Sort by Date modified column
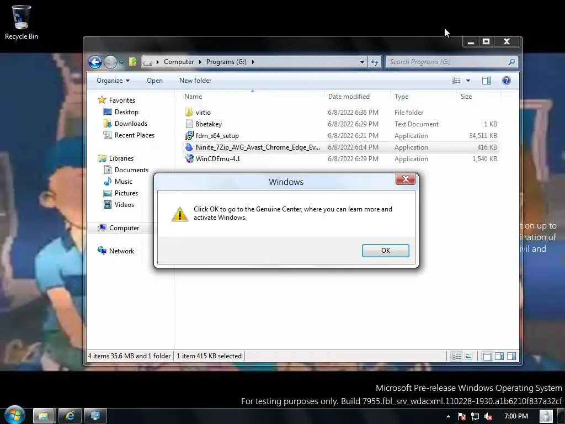This screenshot has width=565, height=424. point(349,96)
